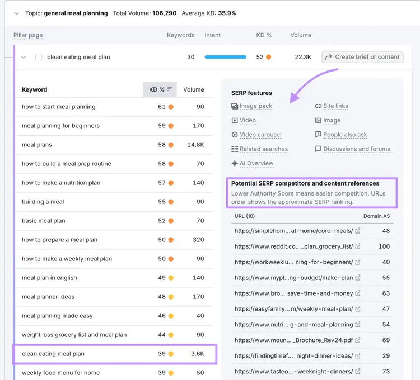This screenshot has height=380, width=420.
Task: Open external link icon for simplehom core-meals URL
Action: coord(358,231)
